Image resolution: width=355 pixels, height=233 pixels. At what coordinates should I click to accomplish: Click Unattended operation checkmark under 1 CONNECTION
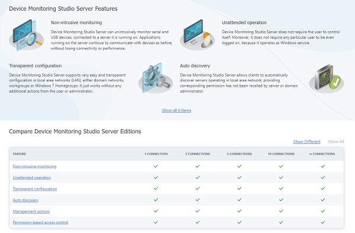156,178
